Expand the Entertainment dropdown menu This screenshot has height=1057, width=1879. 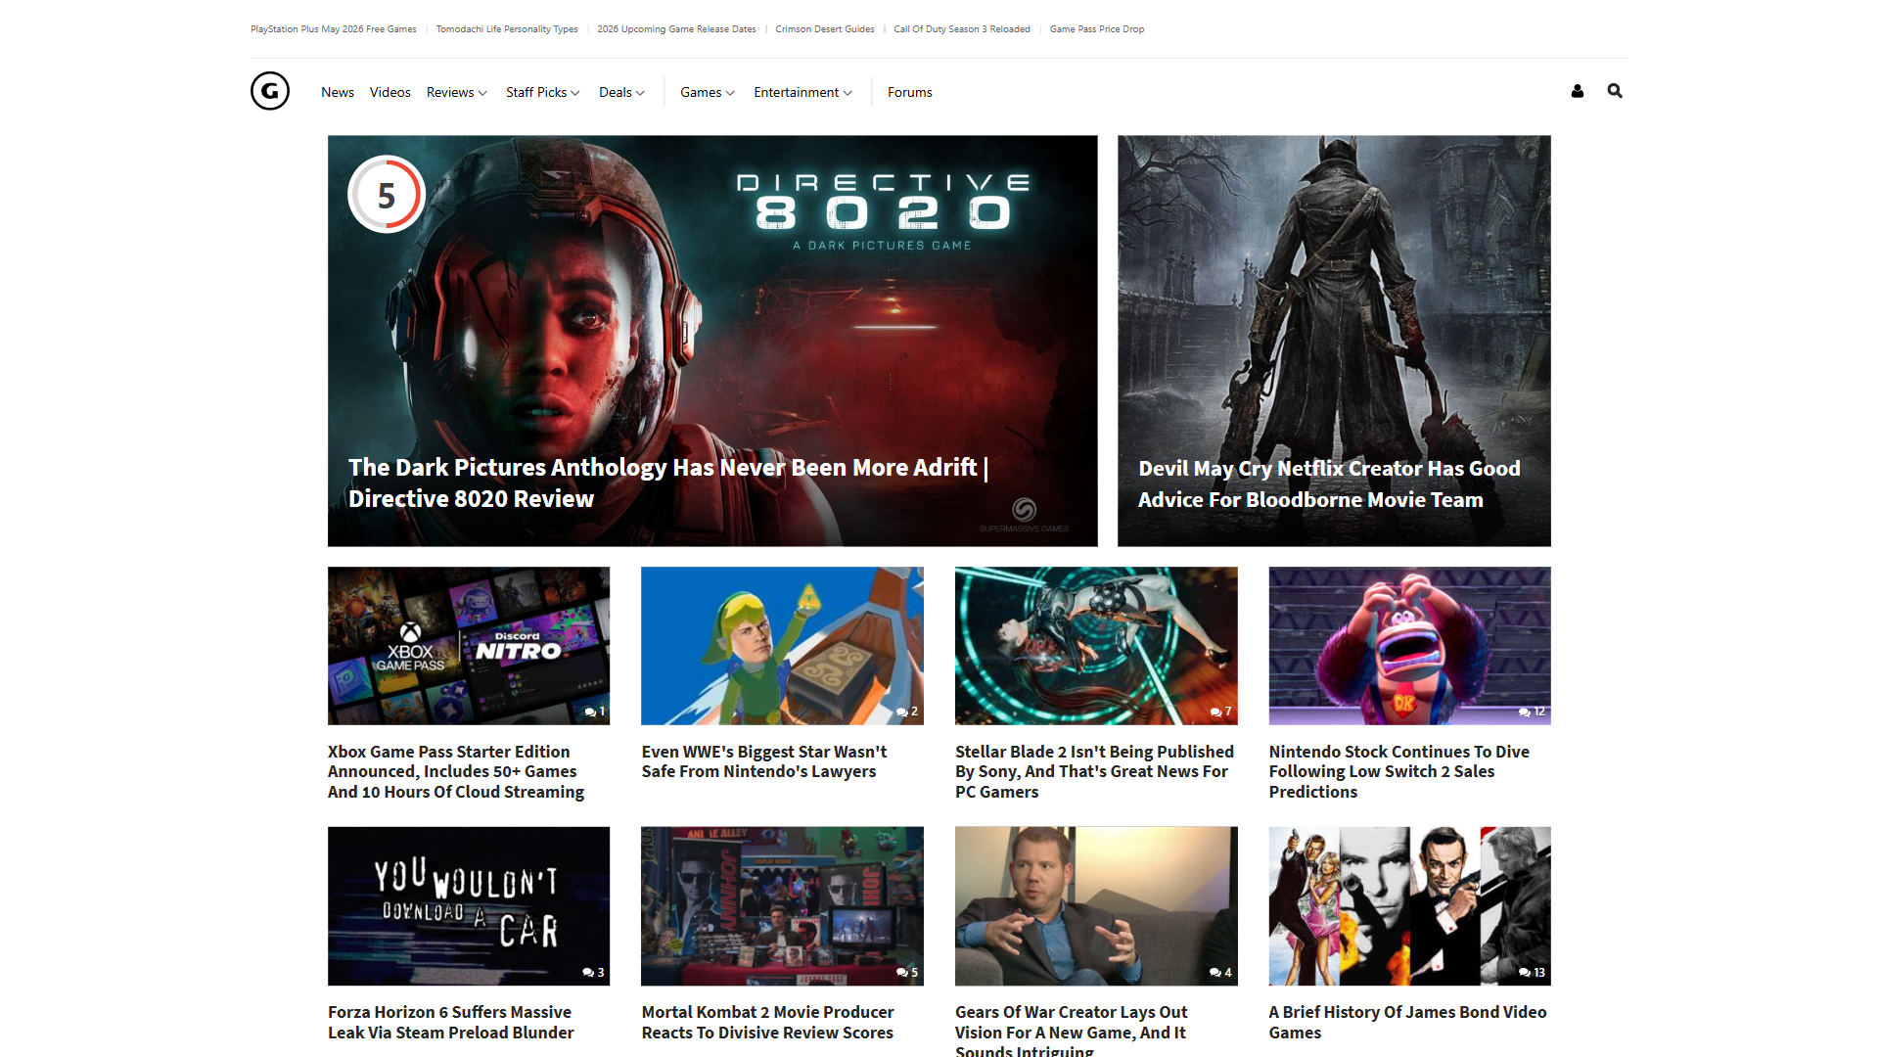click(x=803, y=92)
